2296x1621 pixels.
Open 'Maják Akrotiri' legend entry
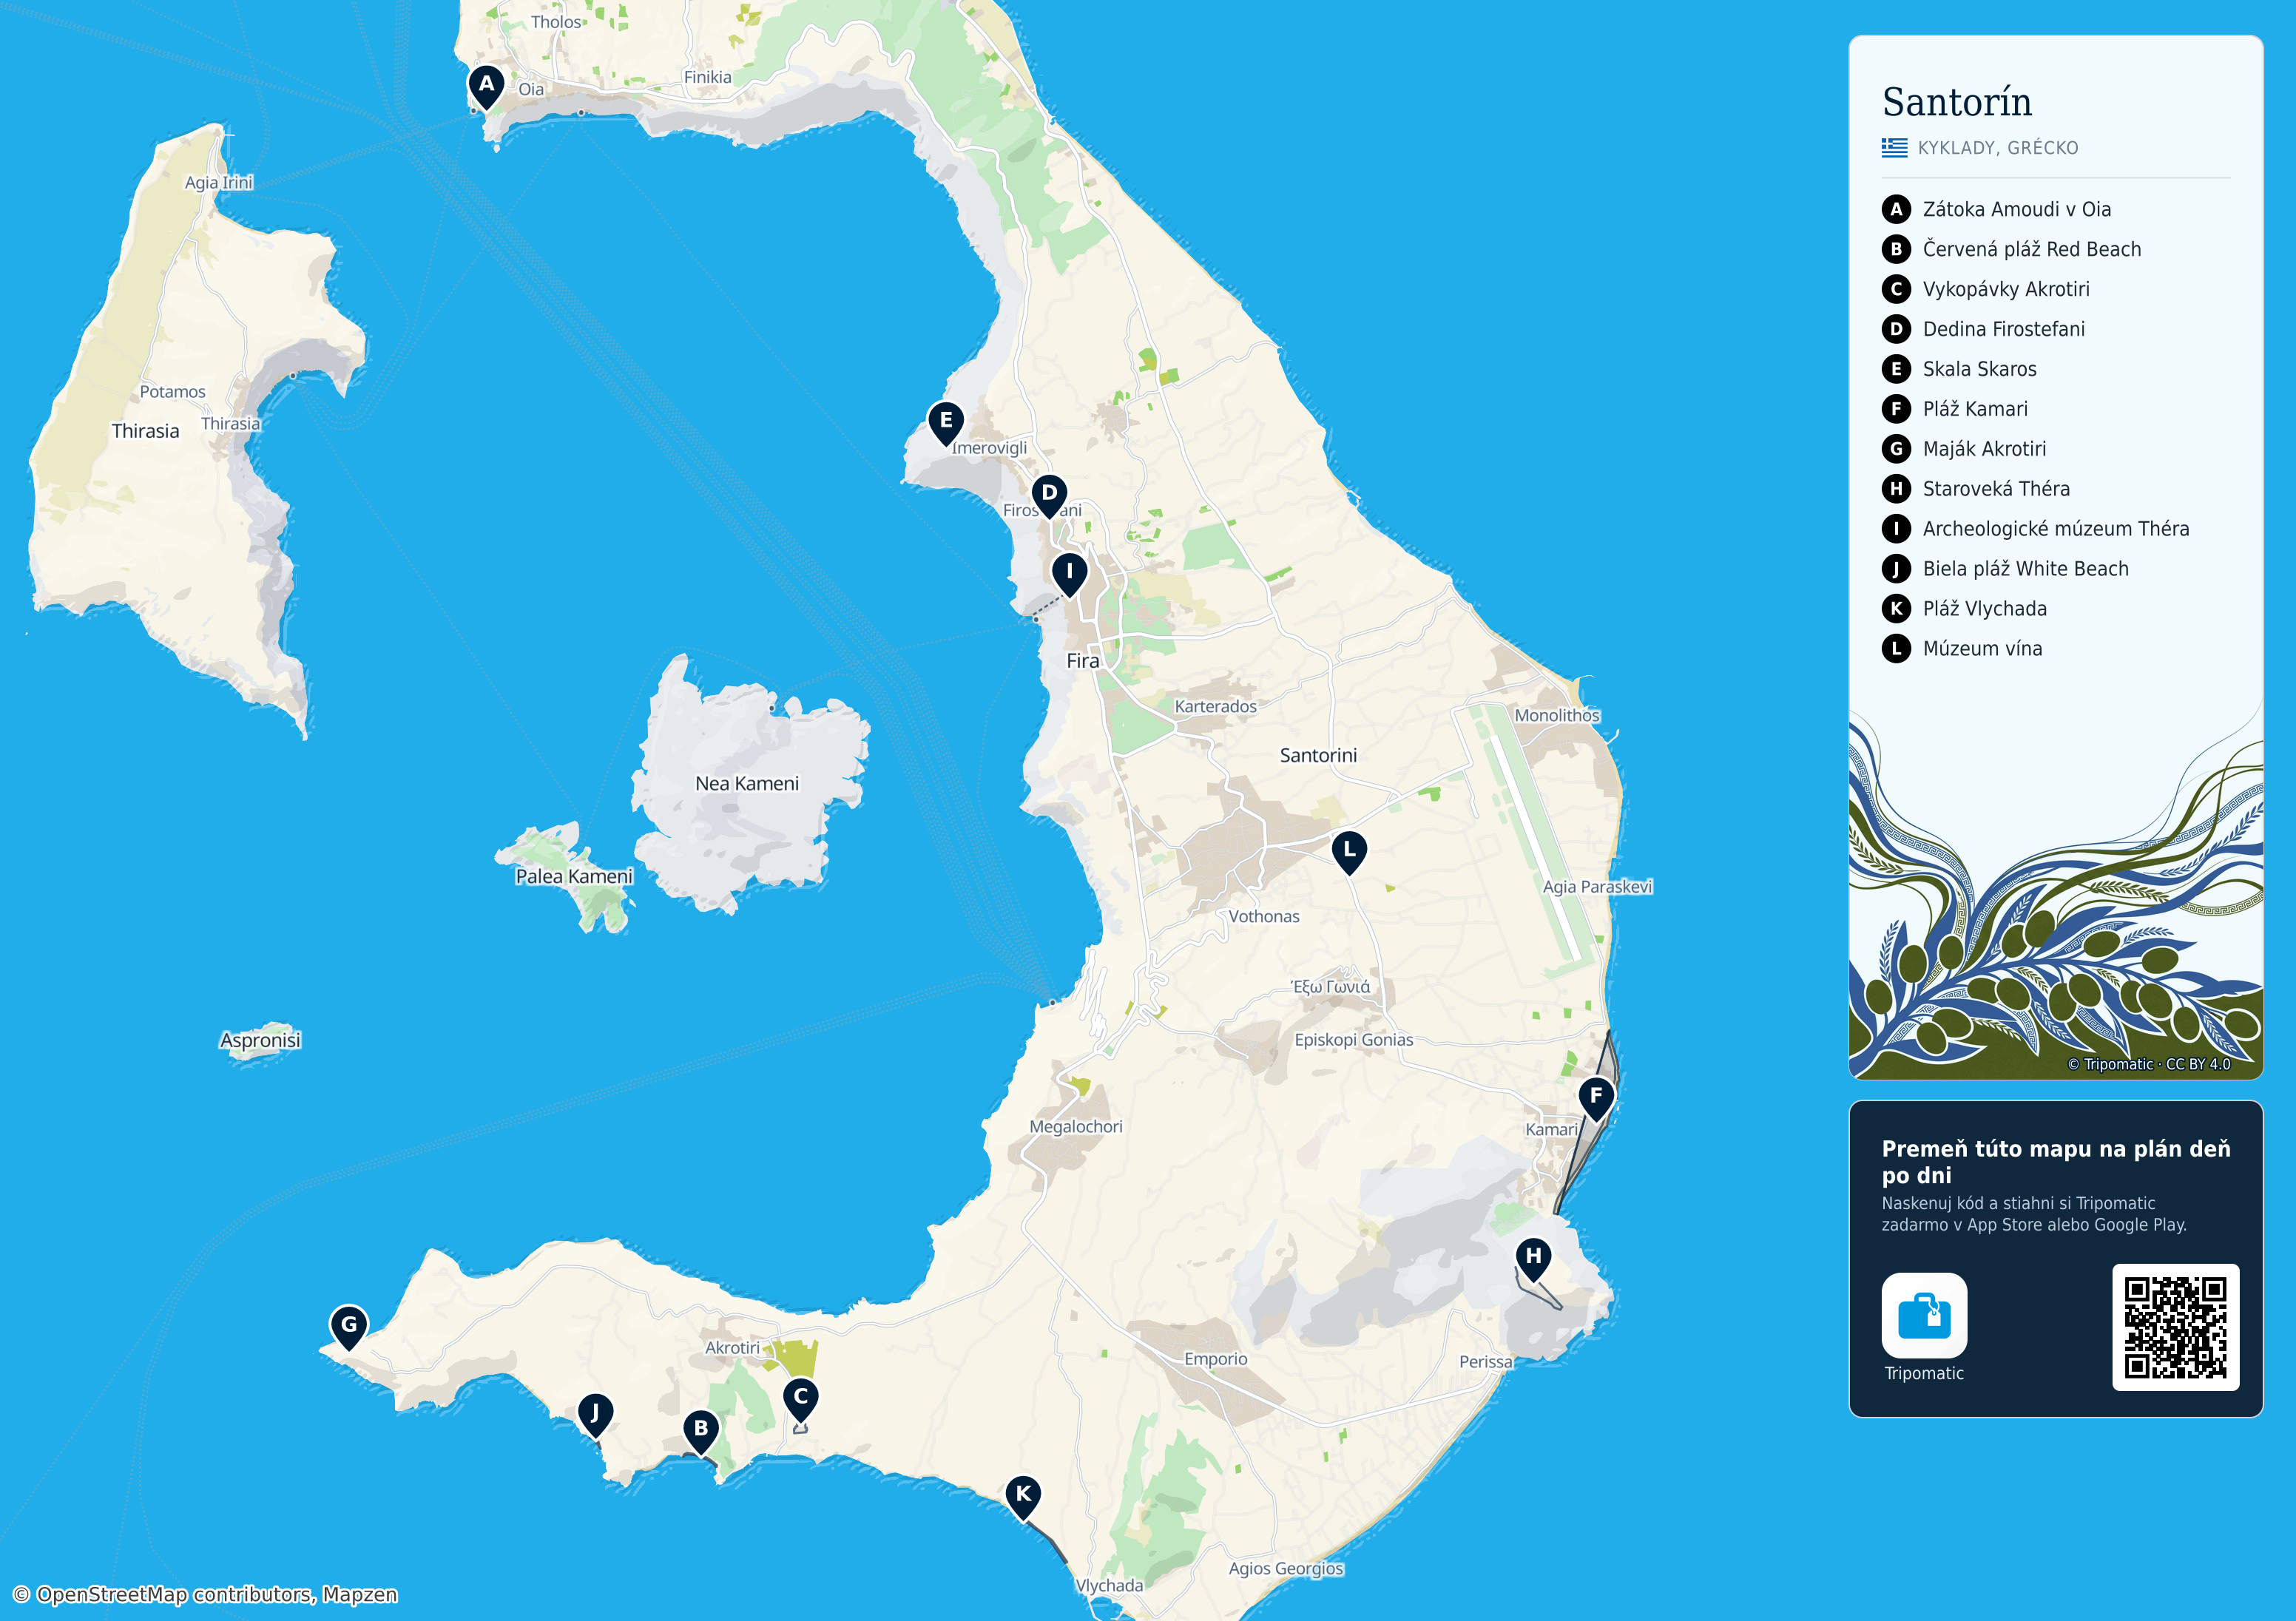(x=1984, y=449)
